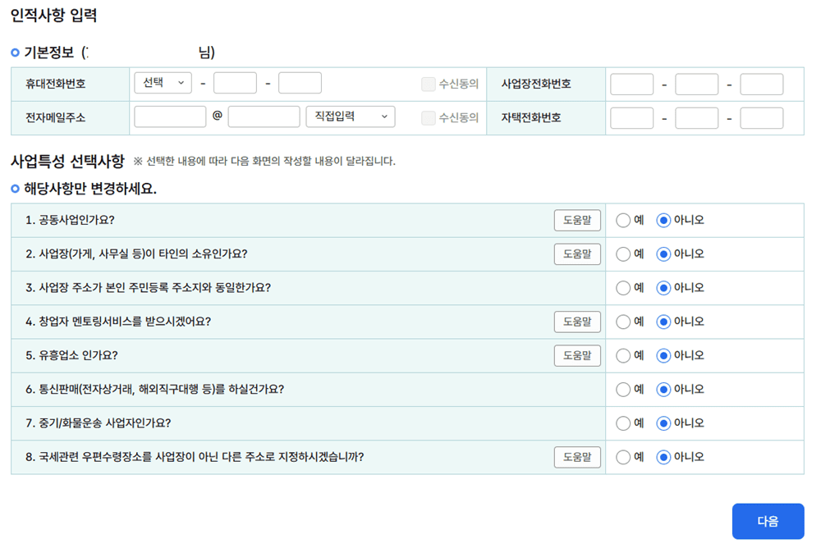Click the email ID input field

[x=170, y=116]
